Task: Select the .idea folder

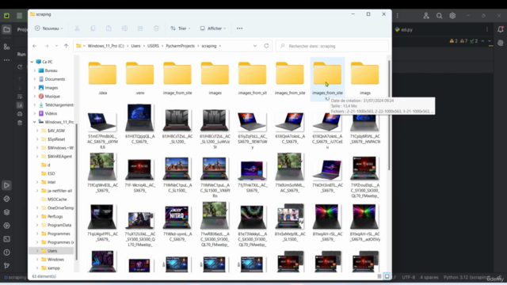Action: pos(102,78)
